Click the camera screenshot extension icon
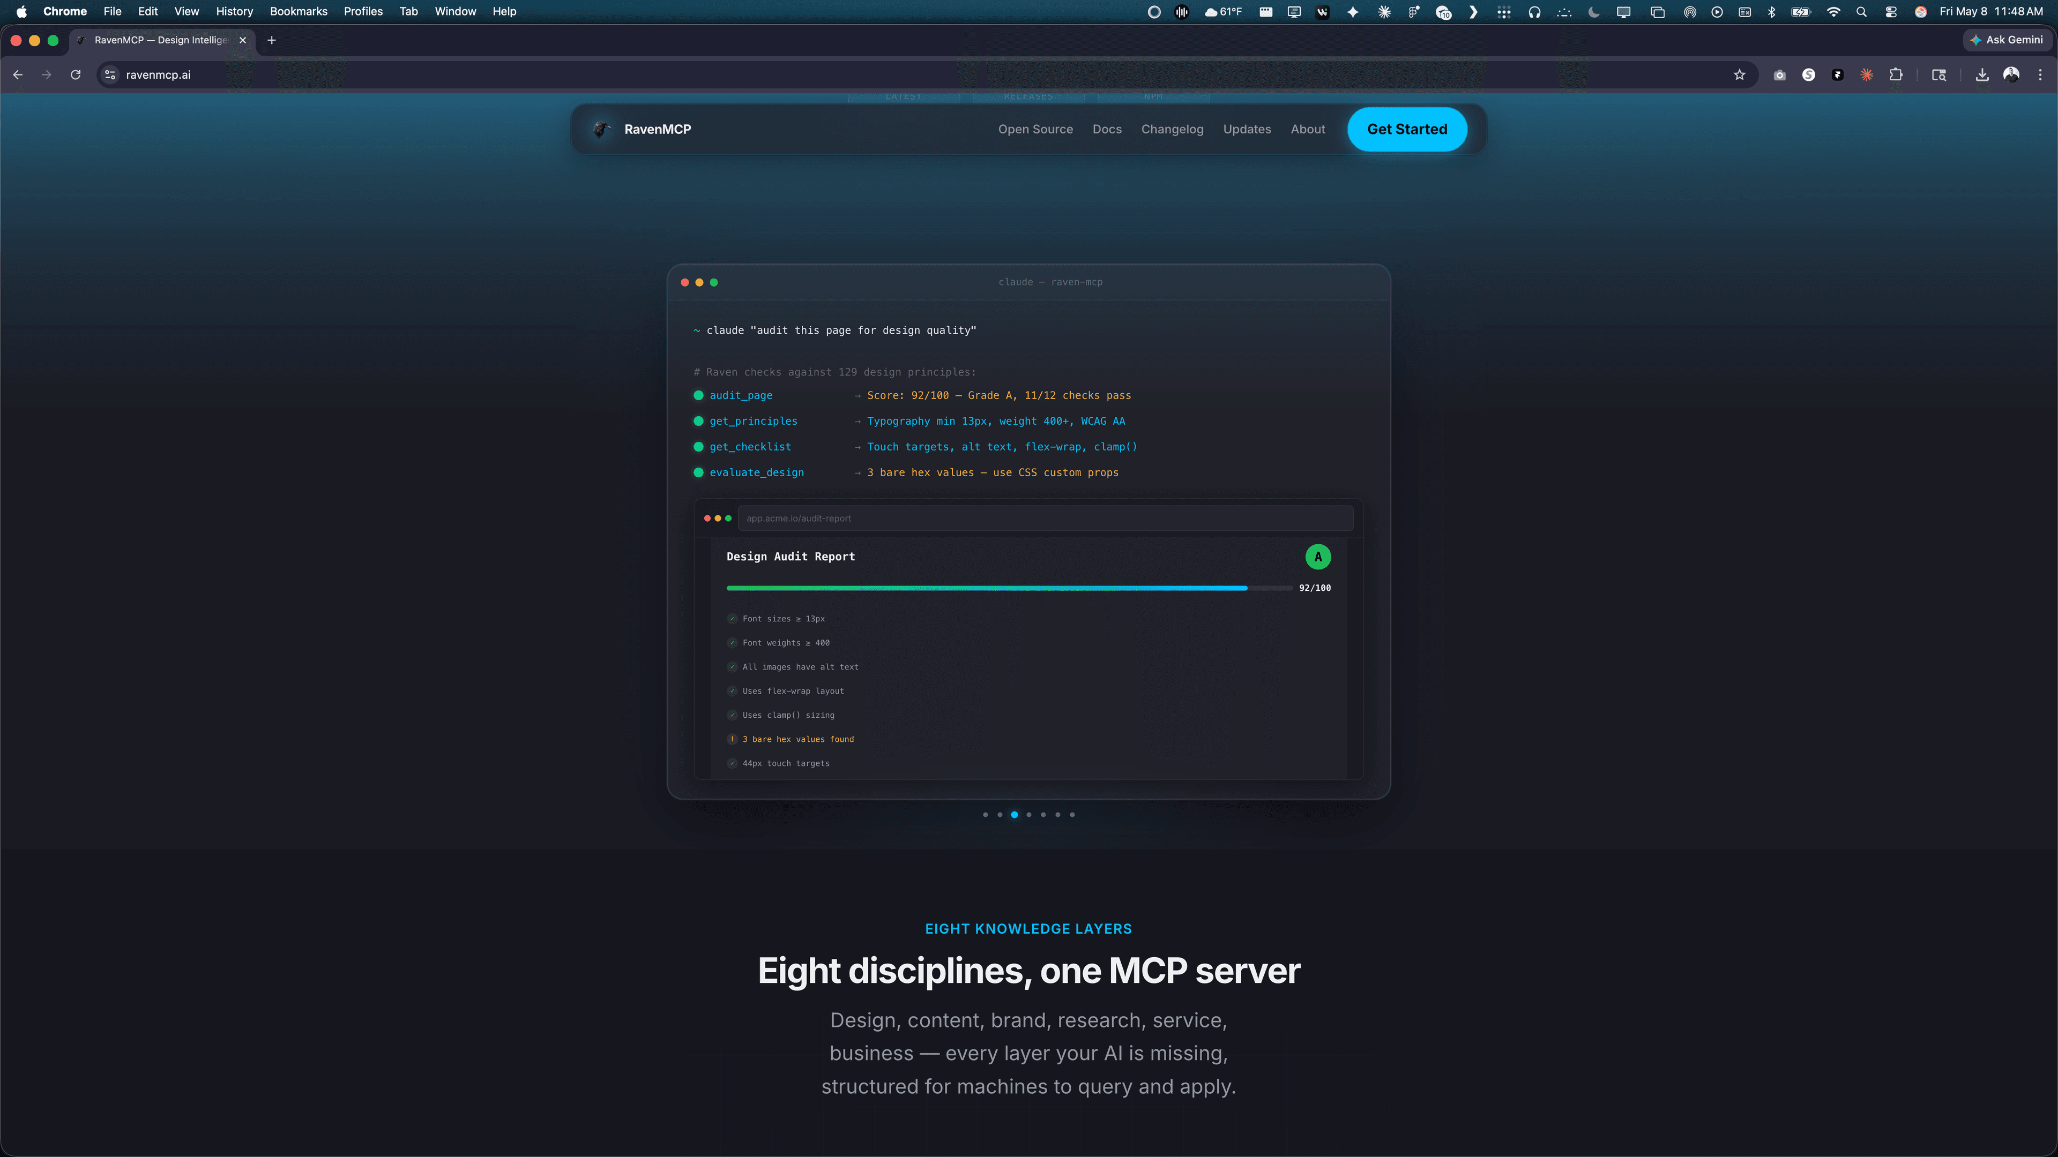Image resolution: width=2058 pixels, height=1157 pixels. [1779, 75]
